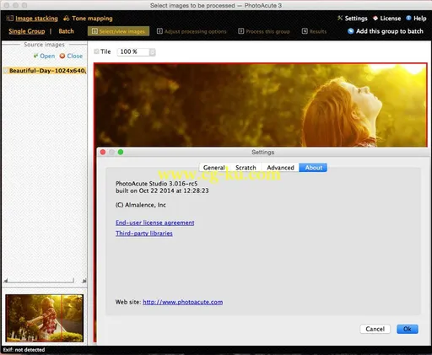The height and width of the screenshot is (355, 432).
Task: Switch to the General settings tab
Action: point(214,168)
